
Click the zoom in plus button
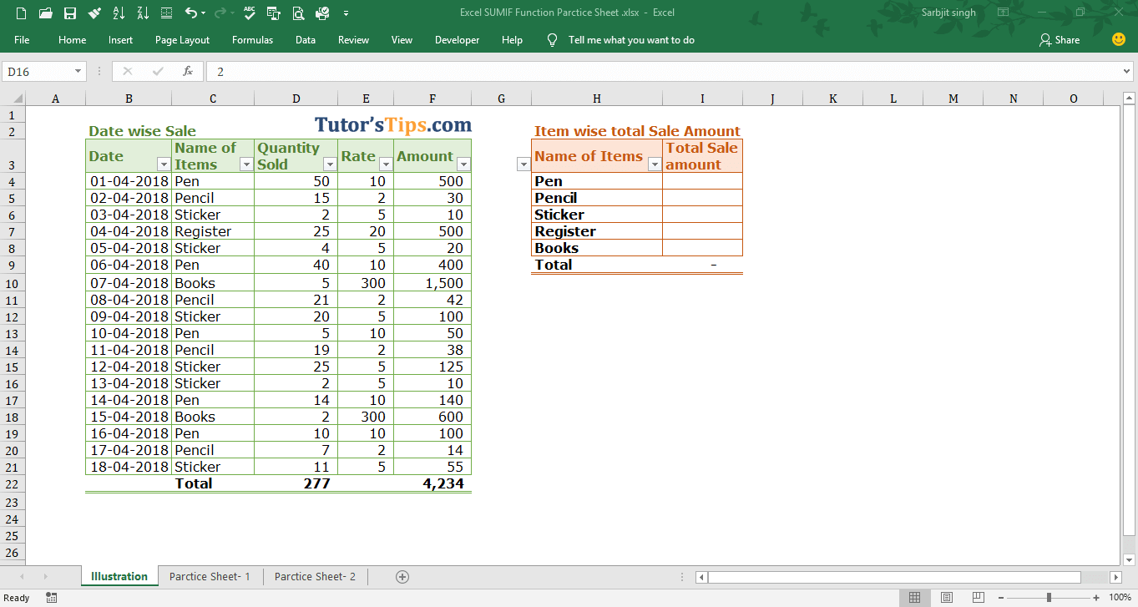click(x=1098, y=598)
